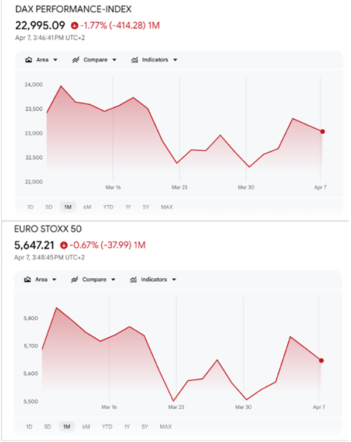Switch DAX chart to 1D range
Viewport: 351px width, 442px height.
[x=30, y=206]
